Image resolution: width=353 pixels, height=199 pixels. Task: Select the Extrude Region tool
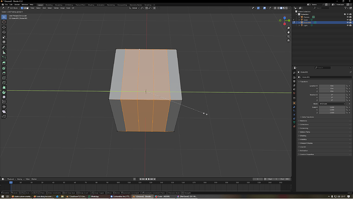tap(4, 63)
